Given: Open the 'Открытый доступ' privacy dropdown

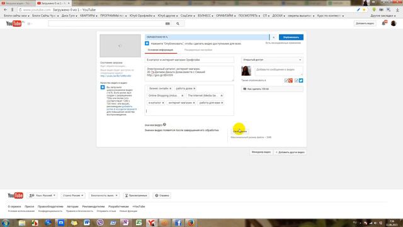Looking at the screenshot, I should 272,60.
